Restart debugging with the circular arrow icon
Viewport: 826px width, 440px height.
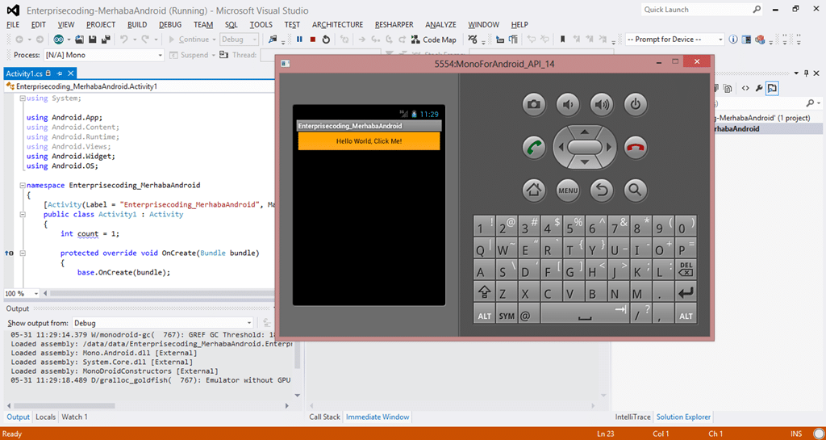[x=326, y=40]
